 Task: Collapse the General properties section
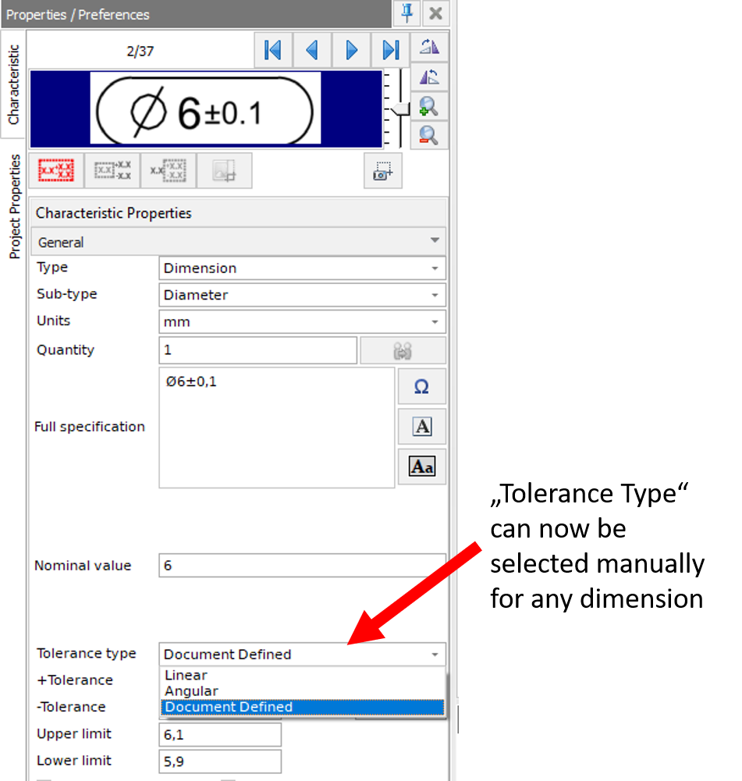point(435,242)
